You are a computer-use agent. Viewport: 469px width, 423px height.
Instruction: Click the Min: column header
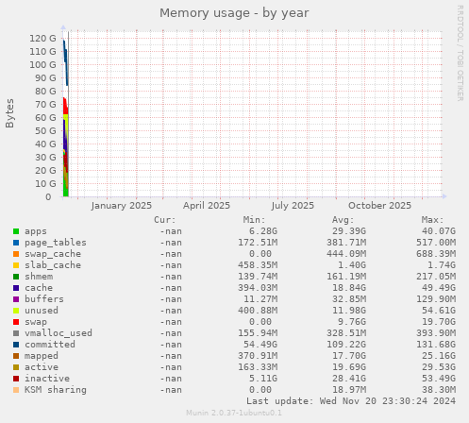click(x=254, y=220)
